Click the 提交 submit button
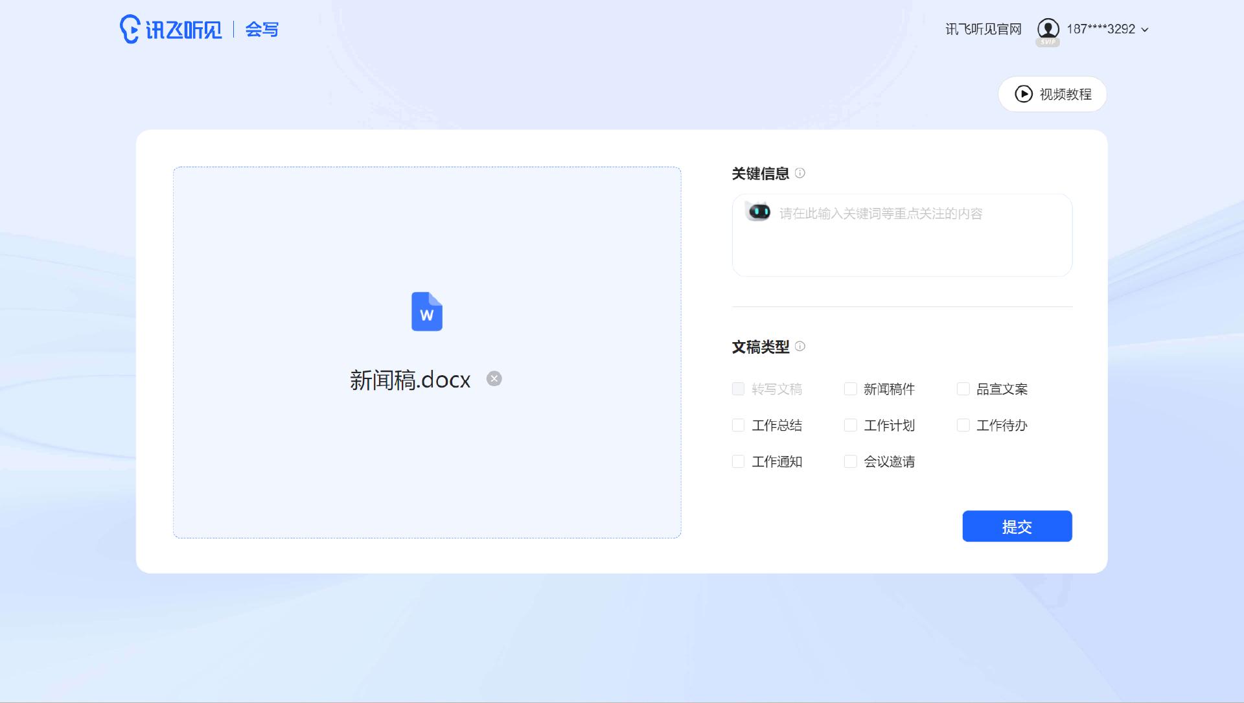This screenshot has height=703, width=1244. (x=1017, y=526)
